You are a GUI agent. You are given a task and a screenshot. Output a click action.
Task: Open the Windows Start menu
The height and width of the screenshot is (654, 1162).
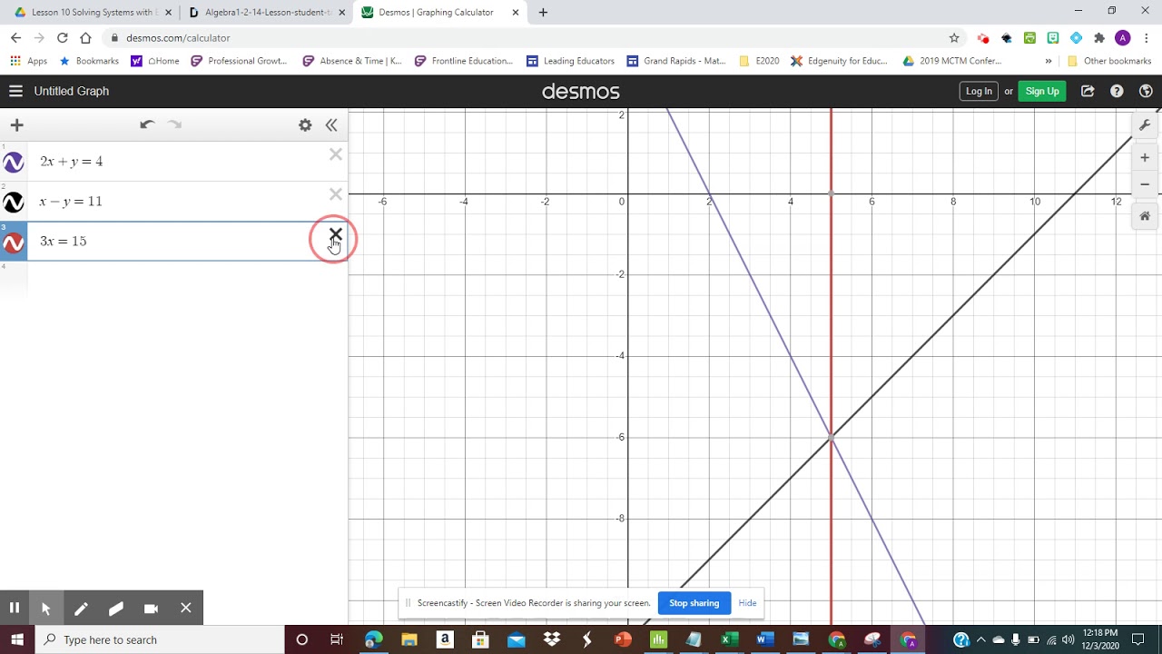[x=17, y=639]
